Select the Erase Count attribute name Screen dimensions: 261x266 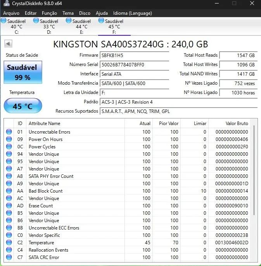[41, 205]
